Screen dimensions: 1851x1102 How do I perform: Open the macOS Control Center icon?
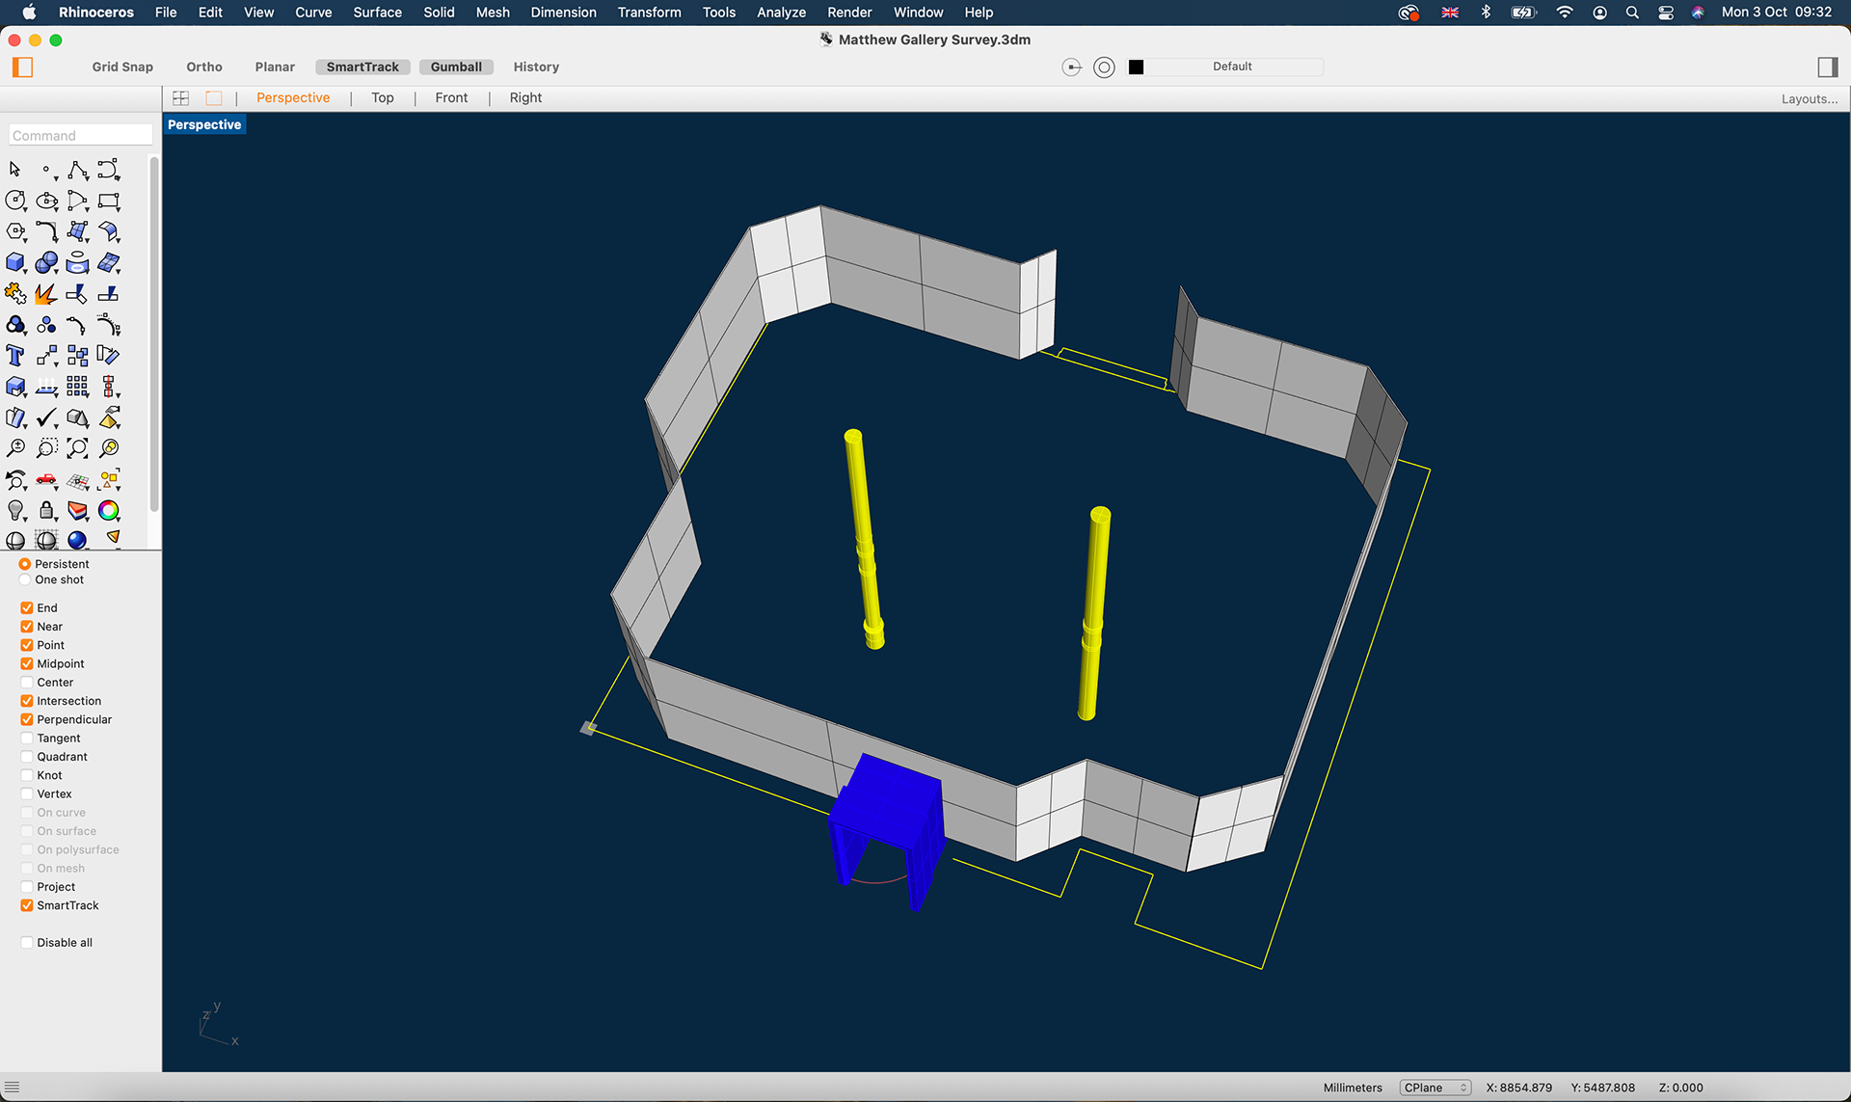click(x=1666, y=13)
